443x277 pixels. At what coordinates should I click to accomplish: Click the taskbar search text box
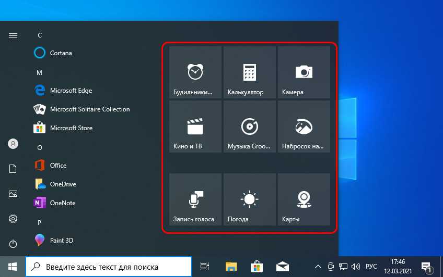point(110,267)
